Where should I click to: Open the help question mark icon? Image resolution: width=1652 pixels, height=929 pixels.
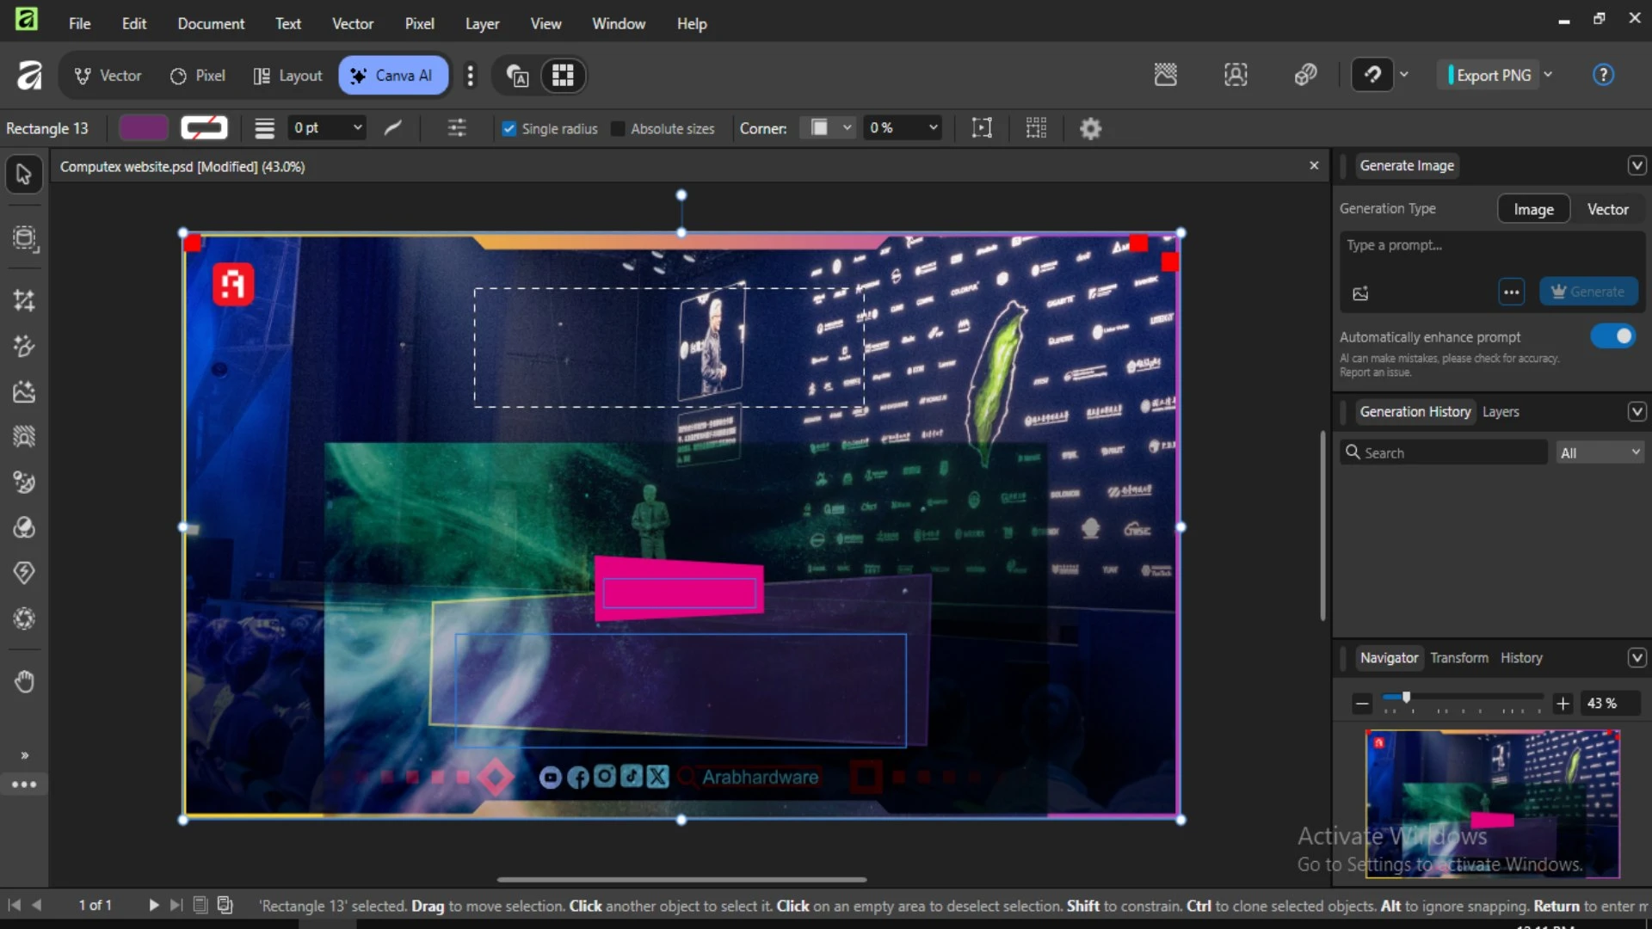click(x=1602, y=75)
